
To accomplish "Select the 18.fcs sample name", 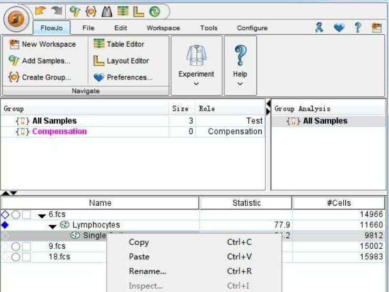I will pyautogui.click(x=59, y=257).
